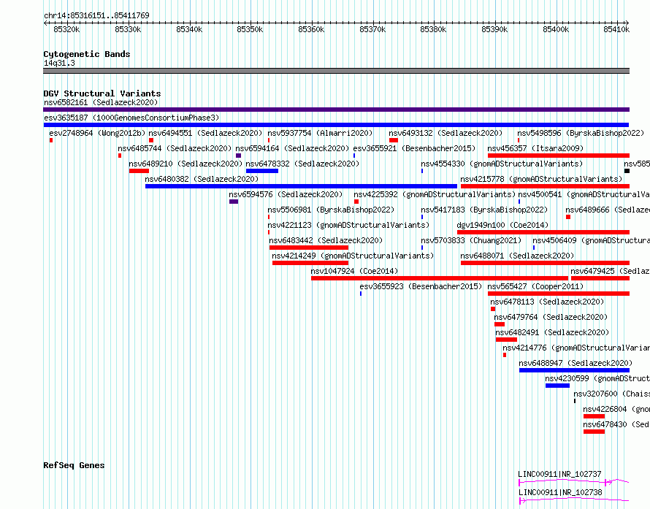Screen dimensions: 650x509
Task: Open nsv6493132 (Sedlazeck2020) variant
Action: click(446, 133)
